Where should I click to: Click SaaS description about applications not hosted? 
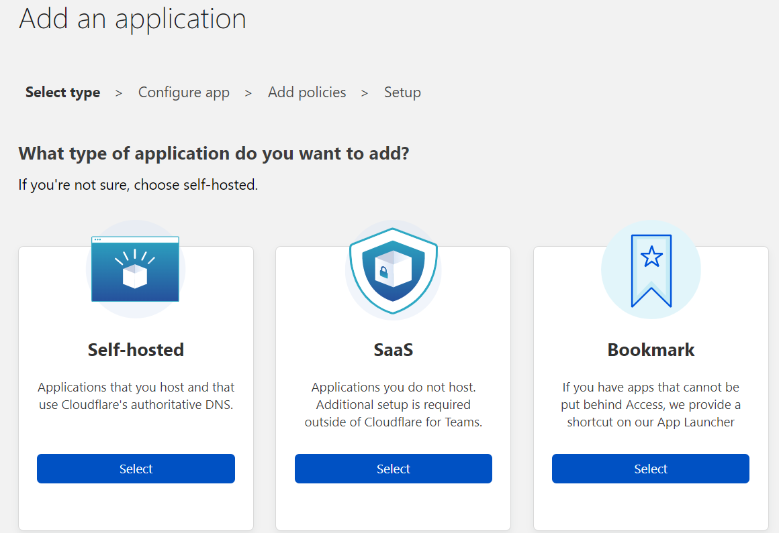[393, 404]
